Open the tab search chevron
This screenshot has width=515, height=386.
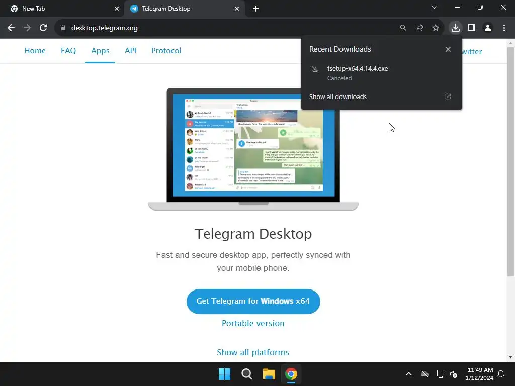434,7
